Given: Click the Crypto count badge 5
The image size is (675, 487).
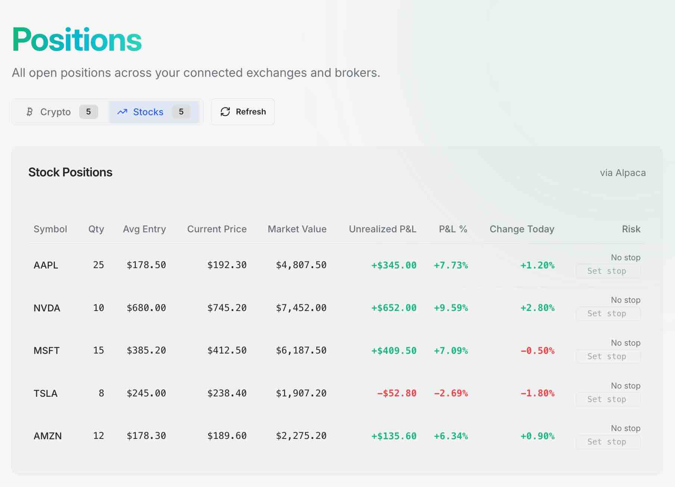Looking at the screenshot, I should click(88, 112).
